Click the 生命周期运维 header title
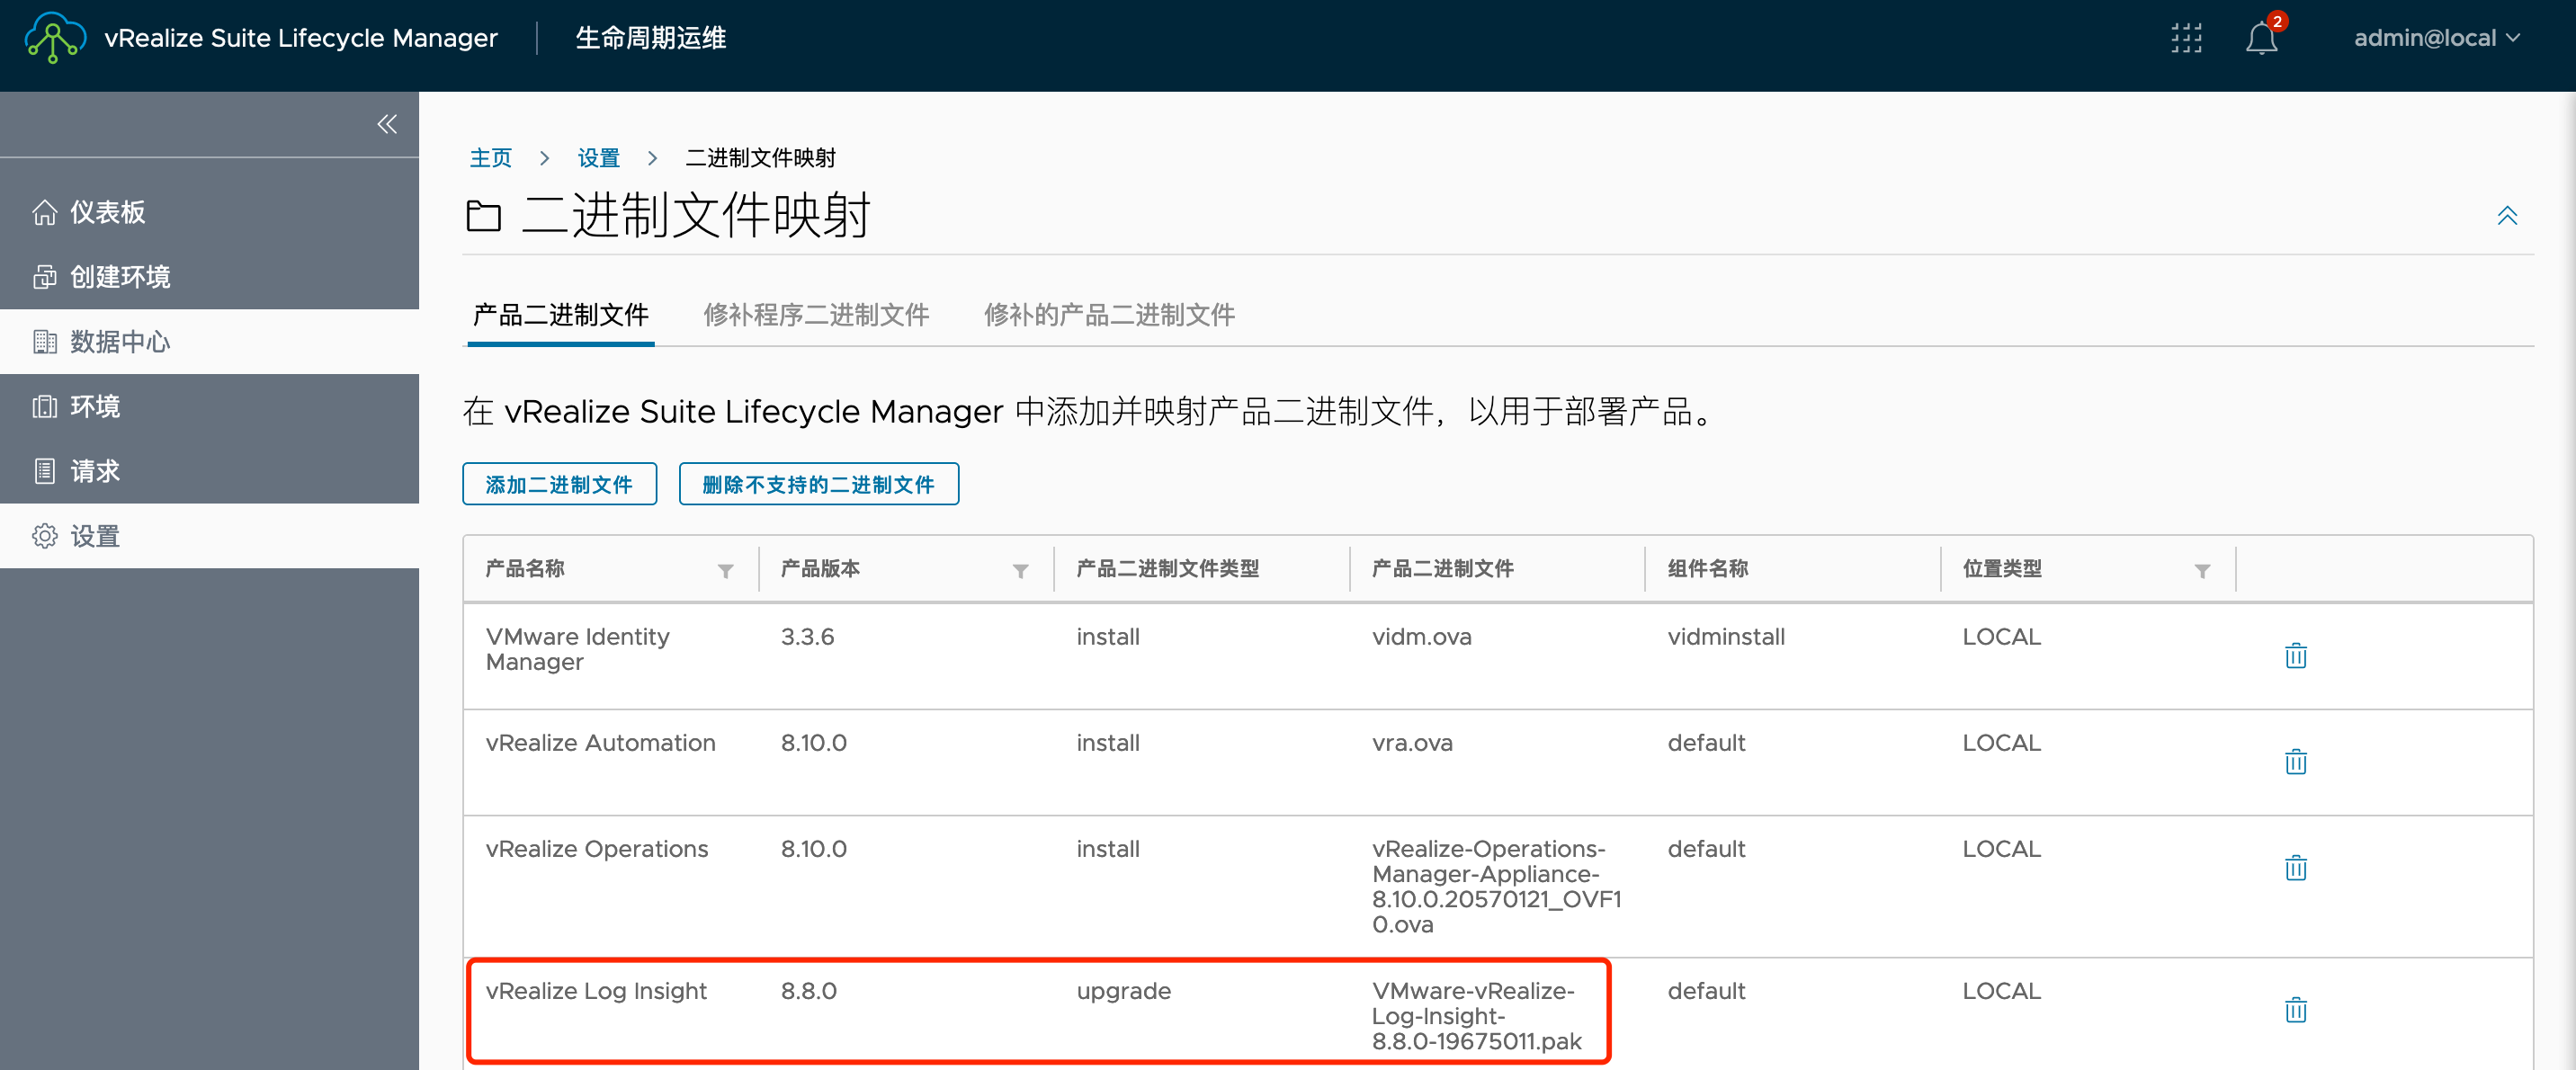The height and width of the screenshot is (1070, 2576). (x=651, y=38)
